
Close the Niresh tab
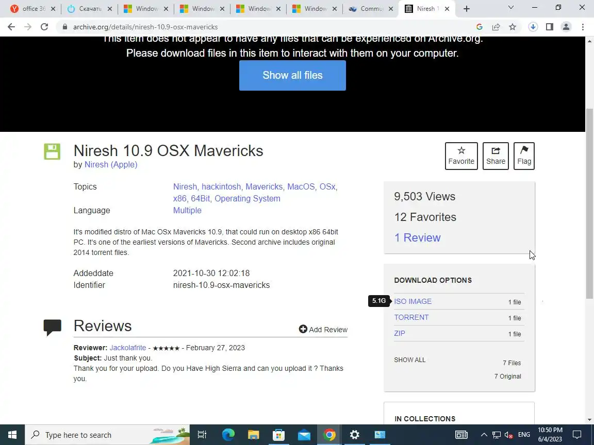point(447,9)
